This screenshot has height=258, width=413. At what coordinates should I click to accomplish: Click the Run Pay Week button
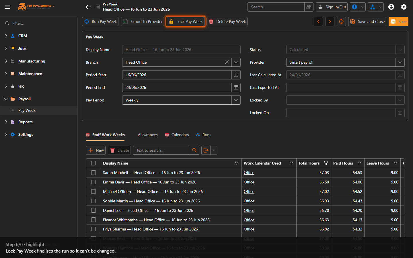coord(100,21)
